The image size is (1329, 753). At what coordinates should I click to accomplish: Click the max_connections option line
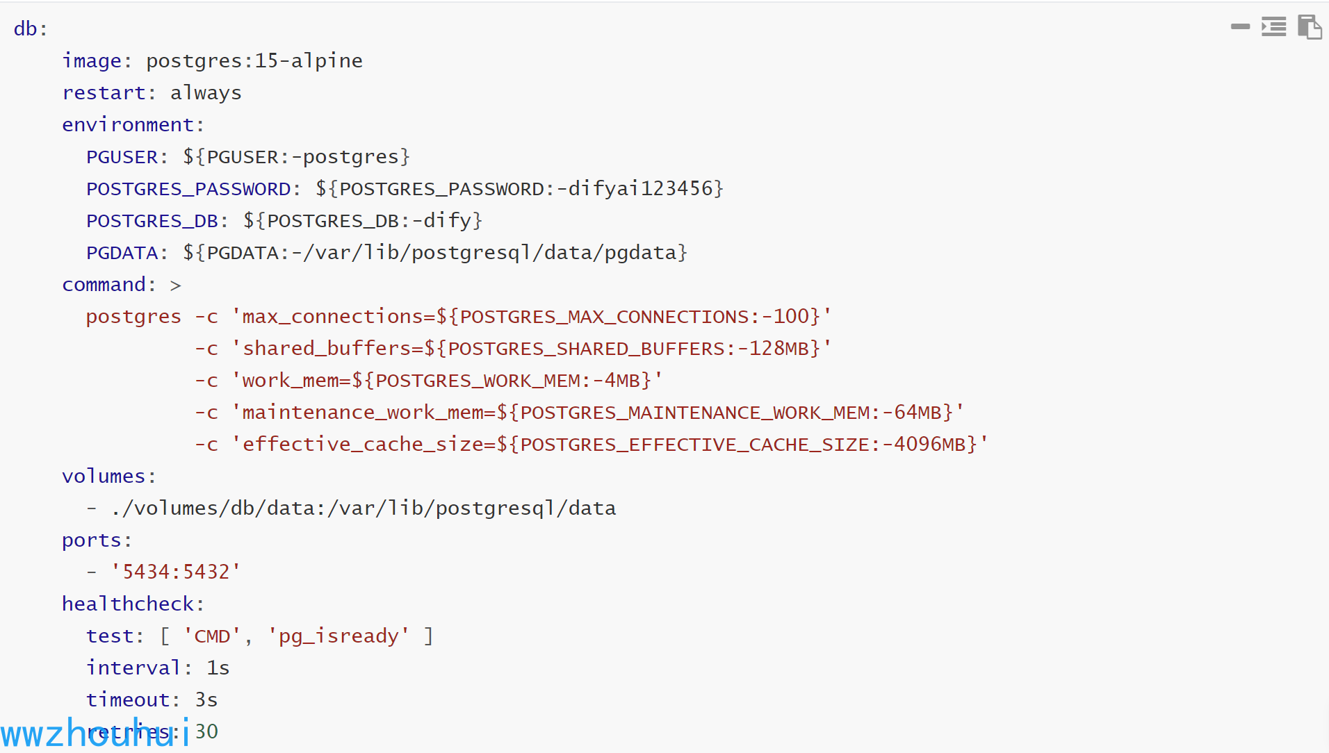click(459, 316)
